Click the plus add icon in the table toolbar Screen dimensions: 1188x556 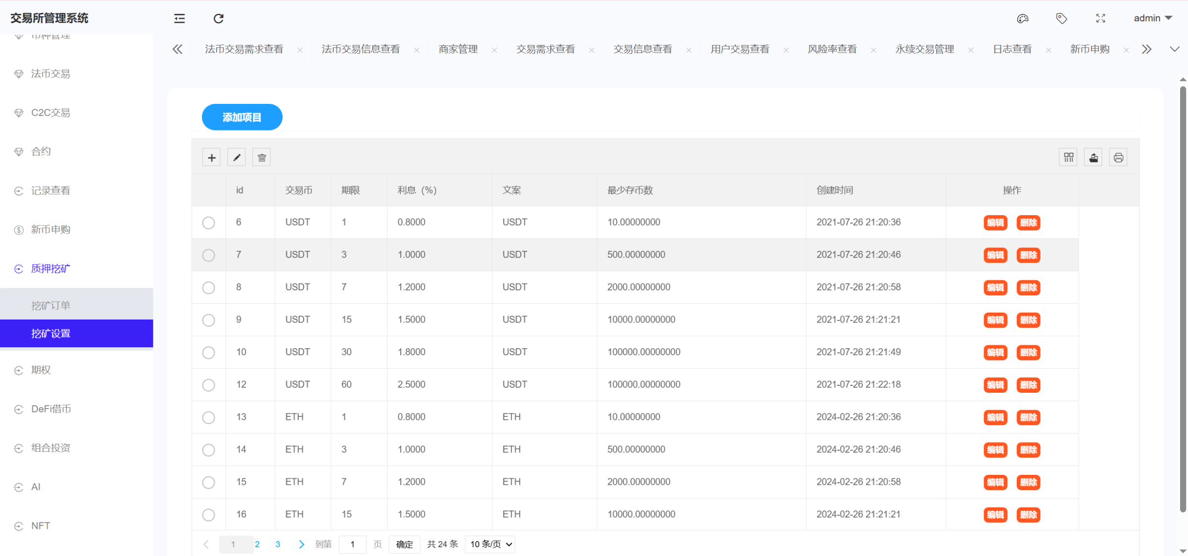coord(211,158)
